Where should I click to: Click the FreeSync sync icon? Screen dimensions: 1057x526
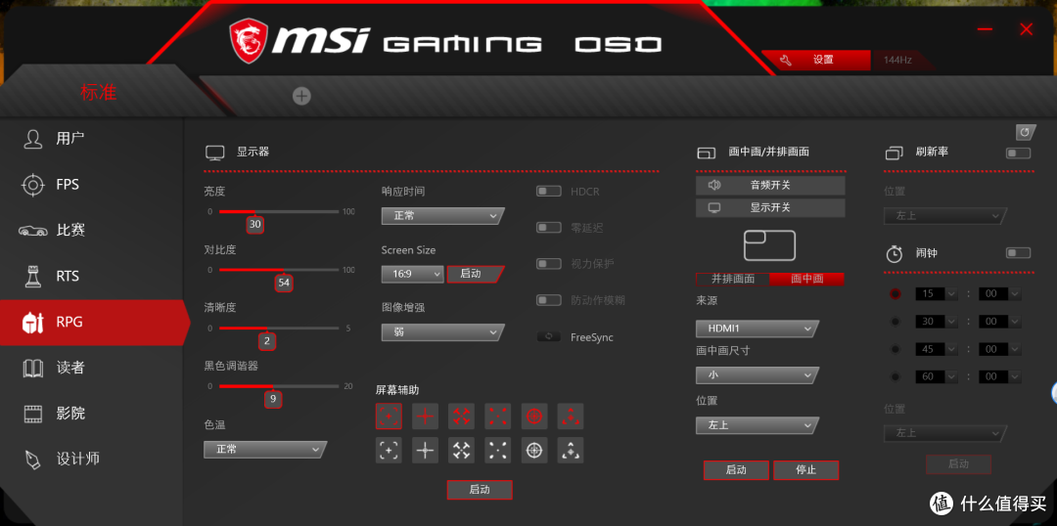click(x=549, y=336)
